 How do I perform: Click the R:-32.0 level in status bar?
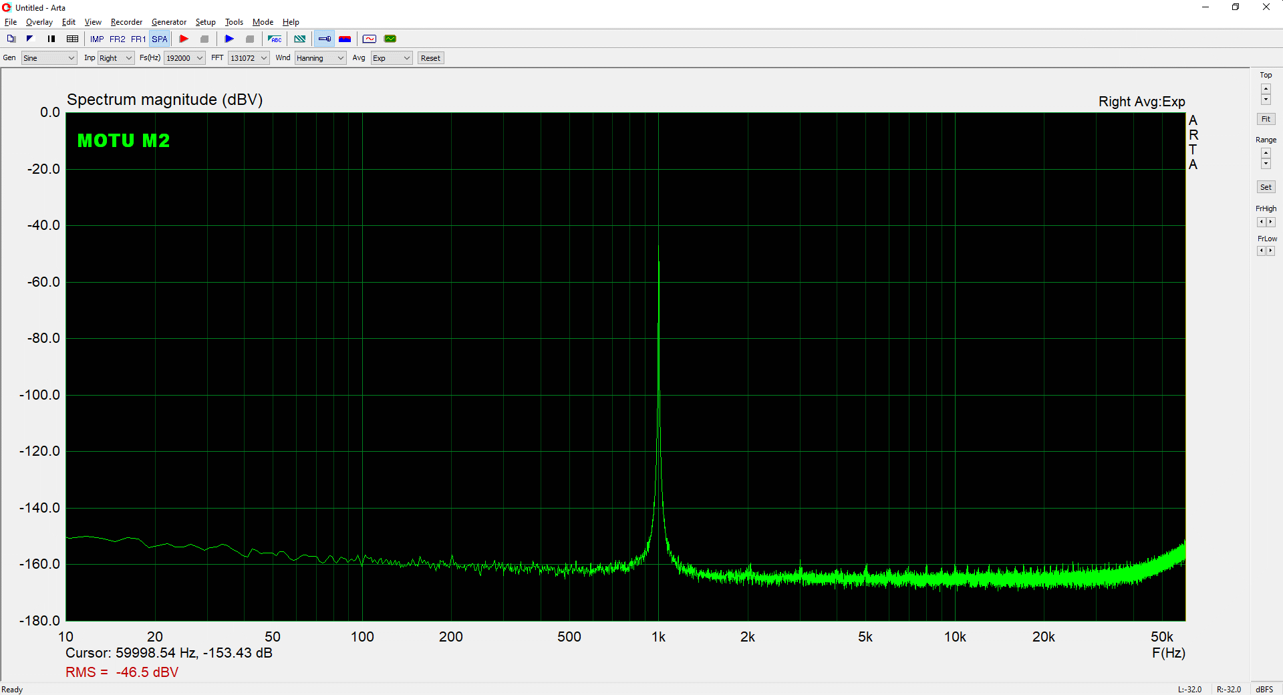[x=1229, y=690]
